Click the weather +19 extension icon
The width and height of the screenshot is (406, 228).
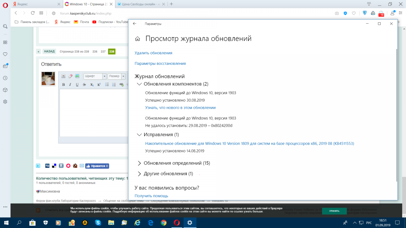[x=381, y=13]
